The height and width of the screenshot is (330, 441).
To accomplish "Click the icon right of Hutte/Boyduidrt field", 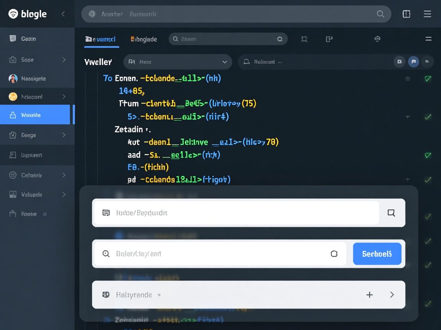I will point(391,213).
